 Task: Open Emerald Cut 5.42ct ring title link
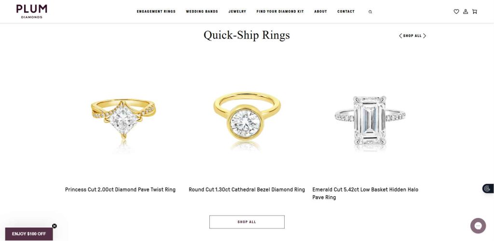click(x=365, y=193)
